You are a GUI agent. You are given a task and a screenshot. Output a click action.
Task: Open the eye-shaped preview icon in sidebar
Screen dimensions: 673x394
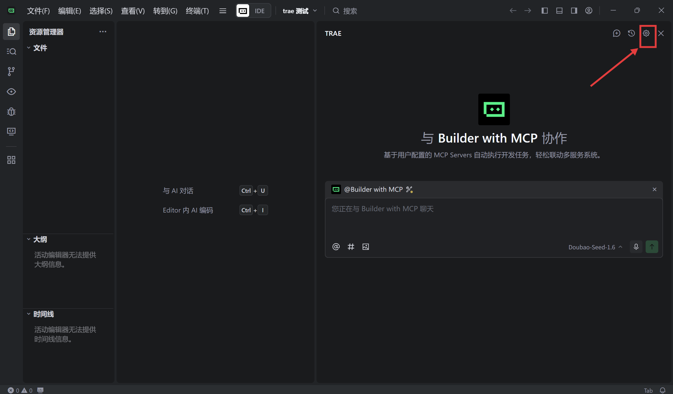click(11, 92)
